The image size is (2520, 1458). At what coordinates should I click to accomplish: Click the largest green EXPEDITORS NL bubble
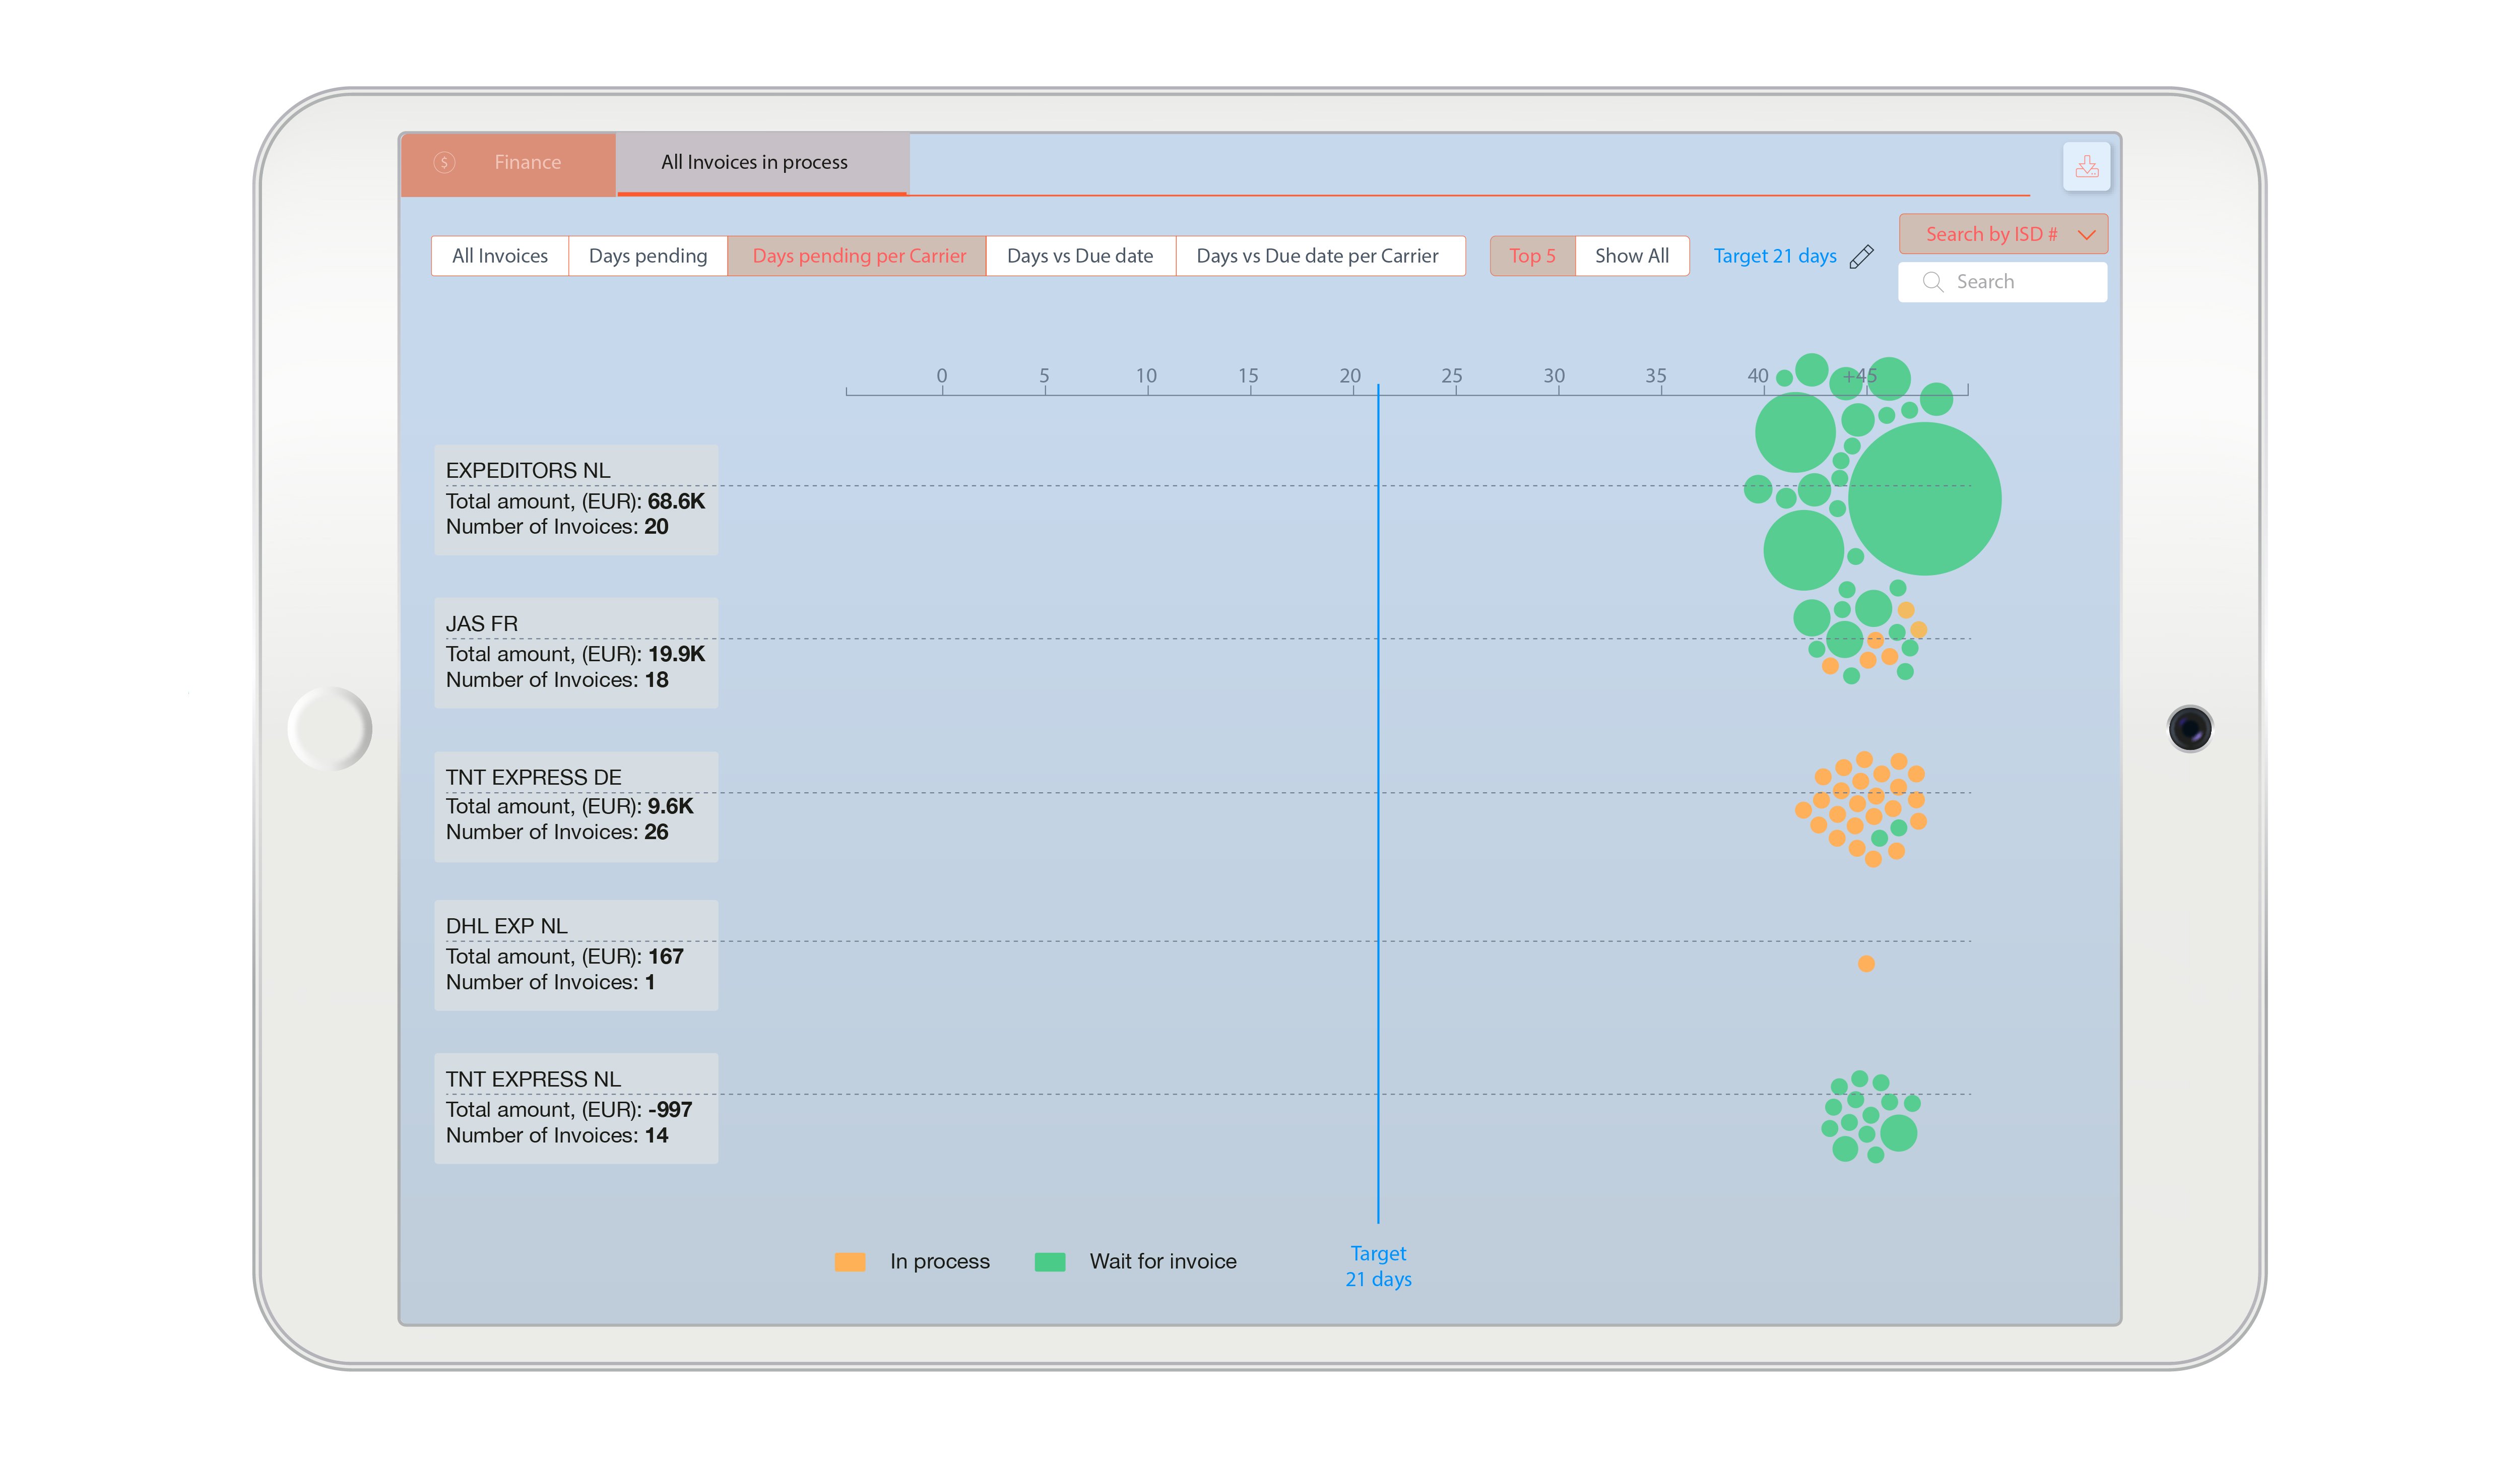tap(1924, 498)
